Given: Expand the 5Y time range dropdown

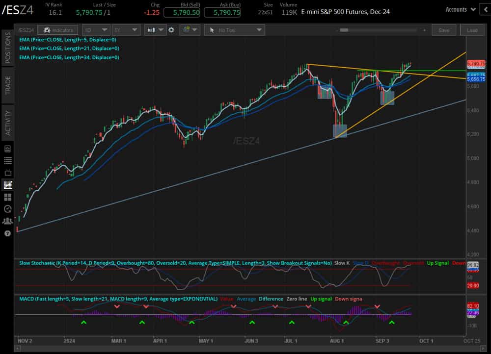Looking at the screenshot, I should coord(126,30).
